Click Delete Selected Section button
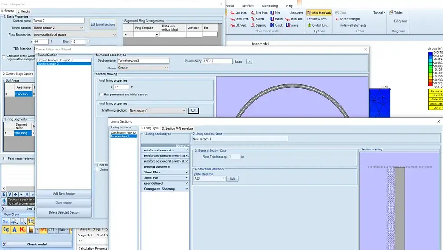Screen dimensions: 443x250 [x=64, y=212]
